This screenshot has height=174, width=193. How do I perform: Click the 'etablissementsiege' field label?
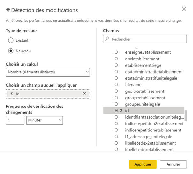[143, 65]
